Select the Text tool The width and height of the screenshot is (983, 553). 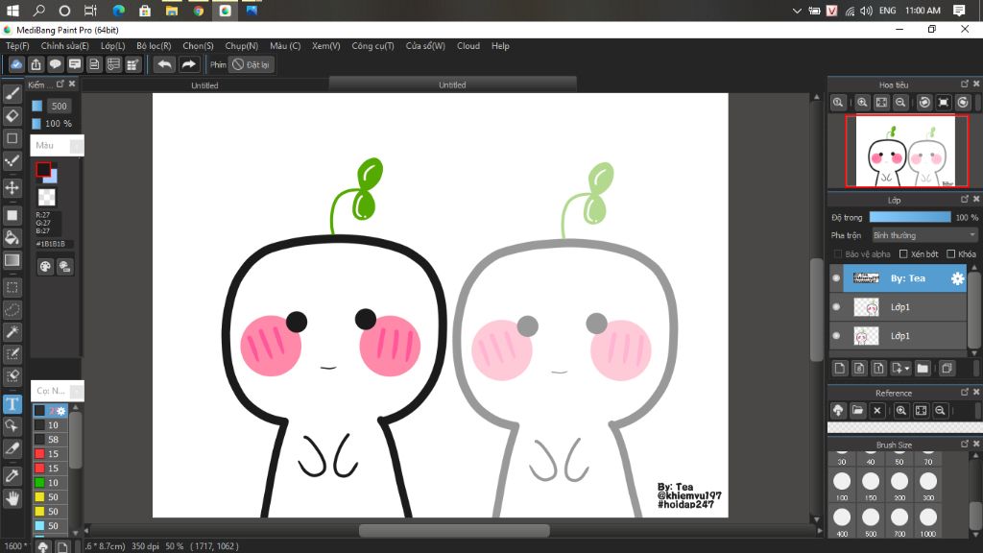[12, 404]
